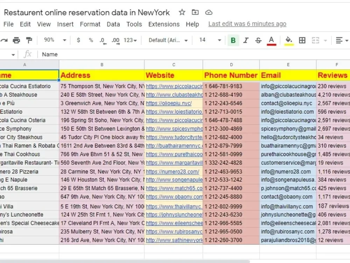Select column B header

[102, 65]
